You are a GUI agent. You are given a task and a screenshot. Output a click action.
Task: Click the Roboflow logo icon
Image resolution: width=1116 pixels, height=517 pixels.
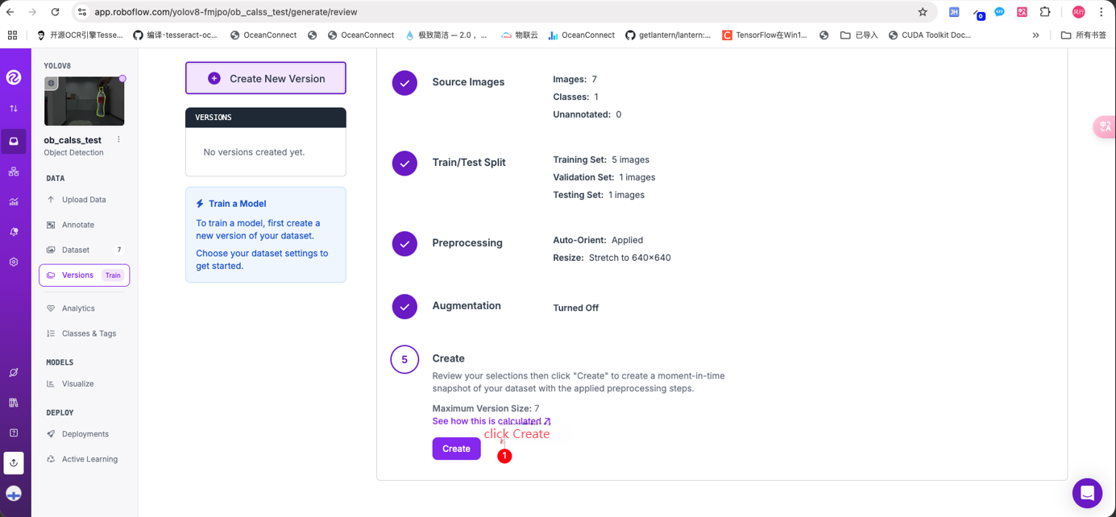[x=14, y=77]
